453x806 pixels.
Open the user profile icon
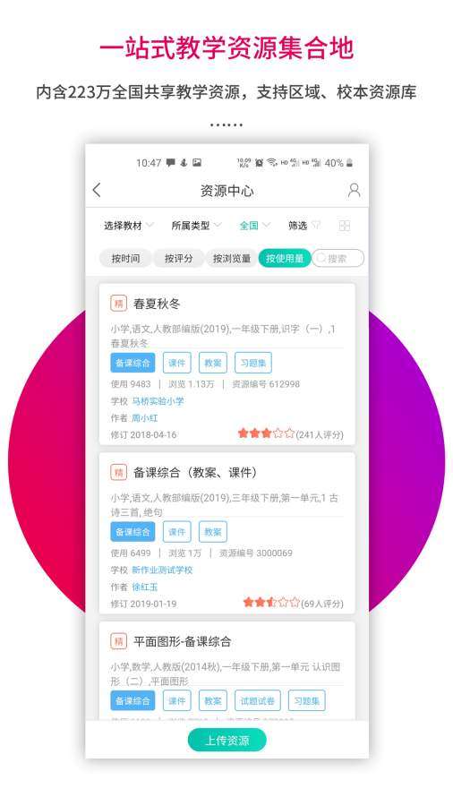(x=354, y=190)
